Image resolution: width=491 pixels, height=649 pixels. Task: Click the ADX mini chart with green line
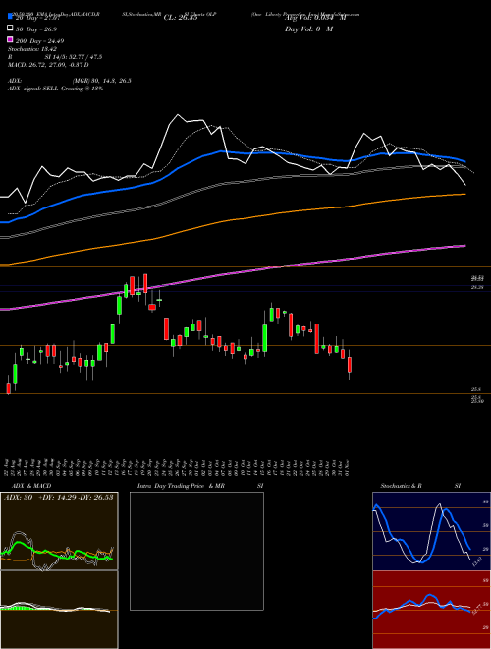click(59, 531)
